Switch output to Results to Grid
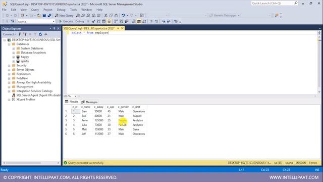This screenshot has height=182, width=323. (139, 21)
